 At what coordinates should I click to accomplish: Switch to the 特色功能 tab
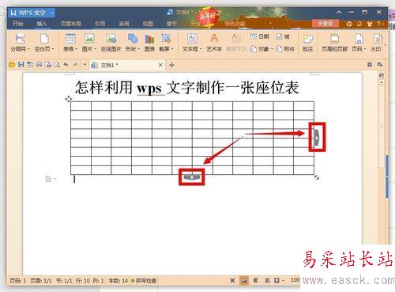click(235, 24)
